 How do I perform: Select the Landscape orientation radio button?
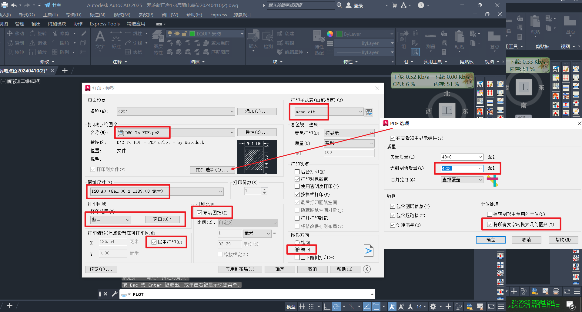pyautogui.click(x=297, y=249)
